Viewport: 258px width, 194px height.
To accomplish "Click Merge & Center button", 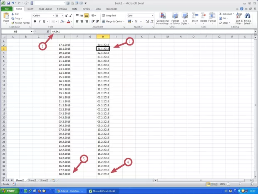I will (112, 21).
